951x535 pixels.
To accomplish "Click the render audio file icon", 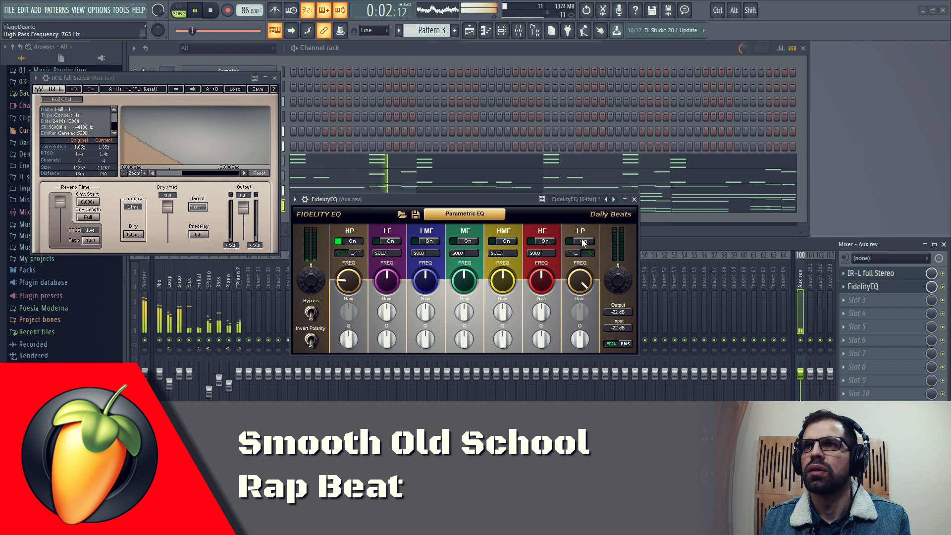I will pyautogui.click(x=668, y=10).
